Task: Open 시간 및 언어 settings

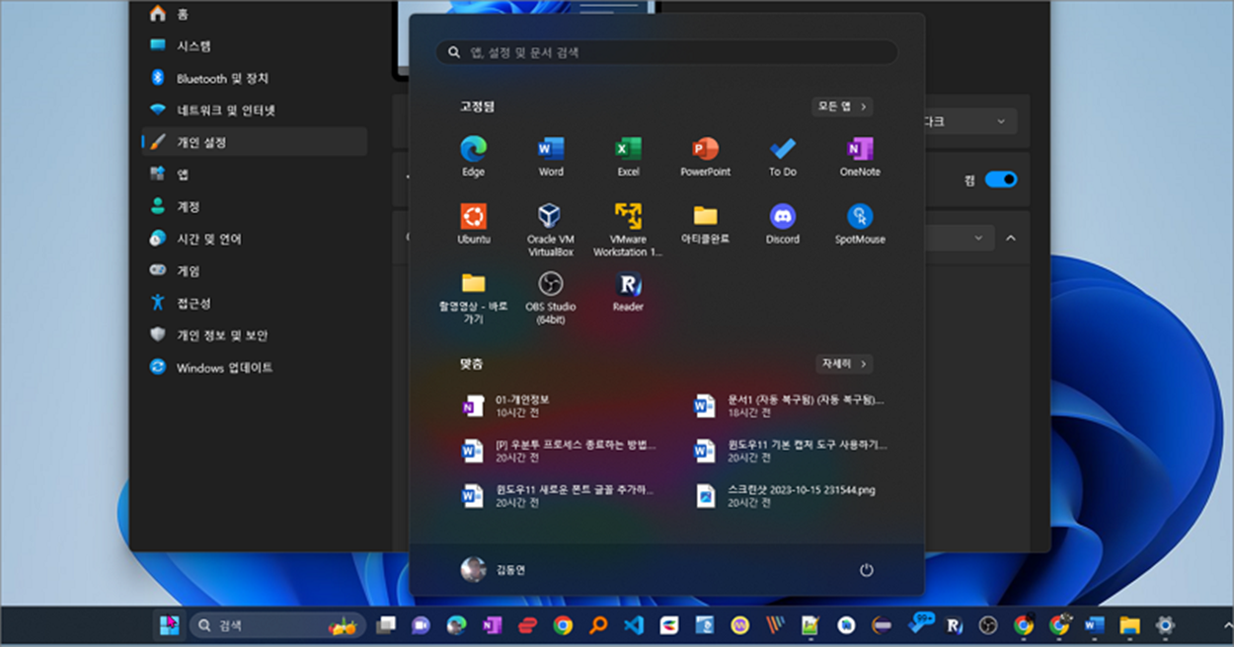Action: point(255,239)
